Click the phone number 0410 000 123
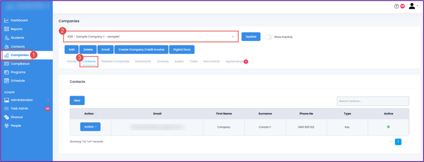The image size is (424, 162). click(x=306, y=127)
